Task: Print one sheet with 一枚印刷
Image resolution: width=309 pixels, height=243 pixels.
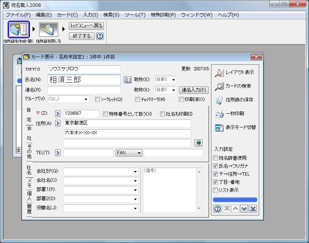Action: 230,114
